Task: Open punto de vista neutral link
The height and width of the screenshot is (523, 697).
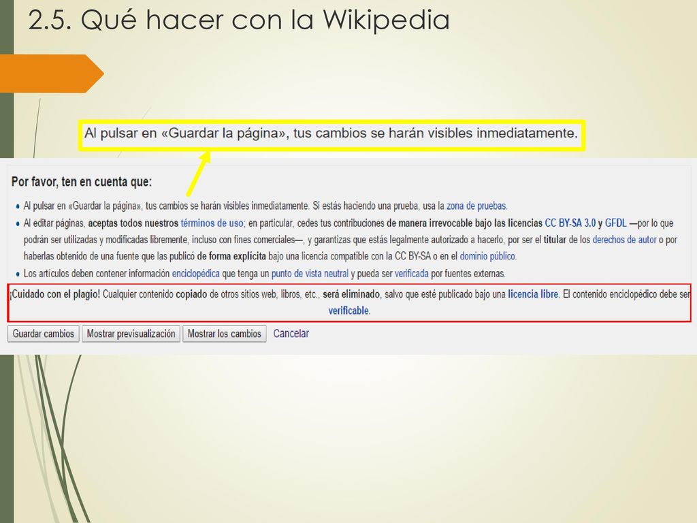Action: point(310,274)
